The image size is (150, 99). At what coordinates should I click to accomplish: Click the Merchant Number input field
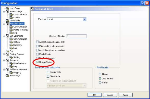click(77, 36)
